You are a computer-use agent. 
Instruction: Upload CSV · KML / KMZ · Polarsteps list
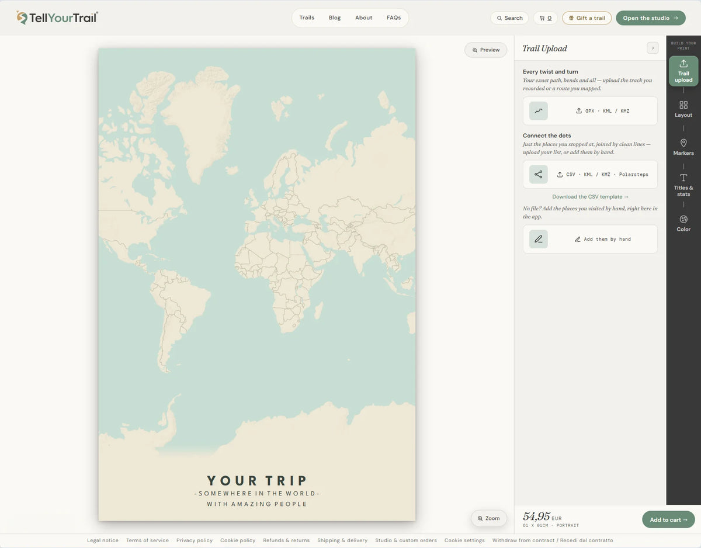tap(590, 175)
